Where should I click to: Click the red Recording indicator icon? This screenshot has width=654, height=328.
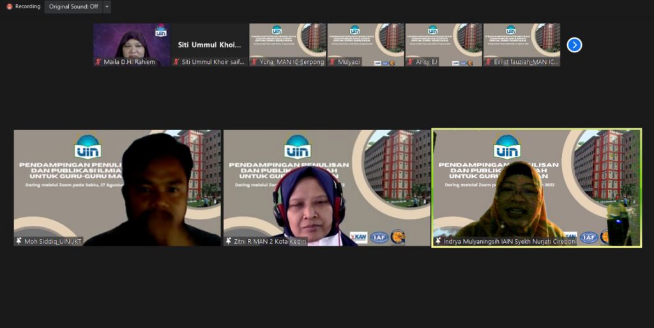point(10,6)
